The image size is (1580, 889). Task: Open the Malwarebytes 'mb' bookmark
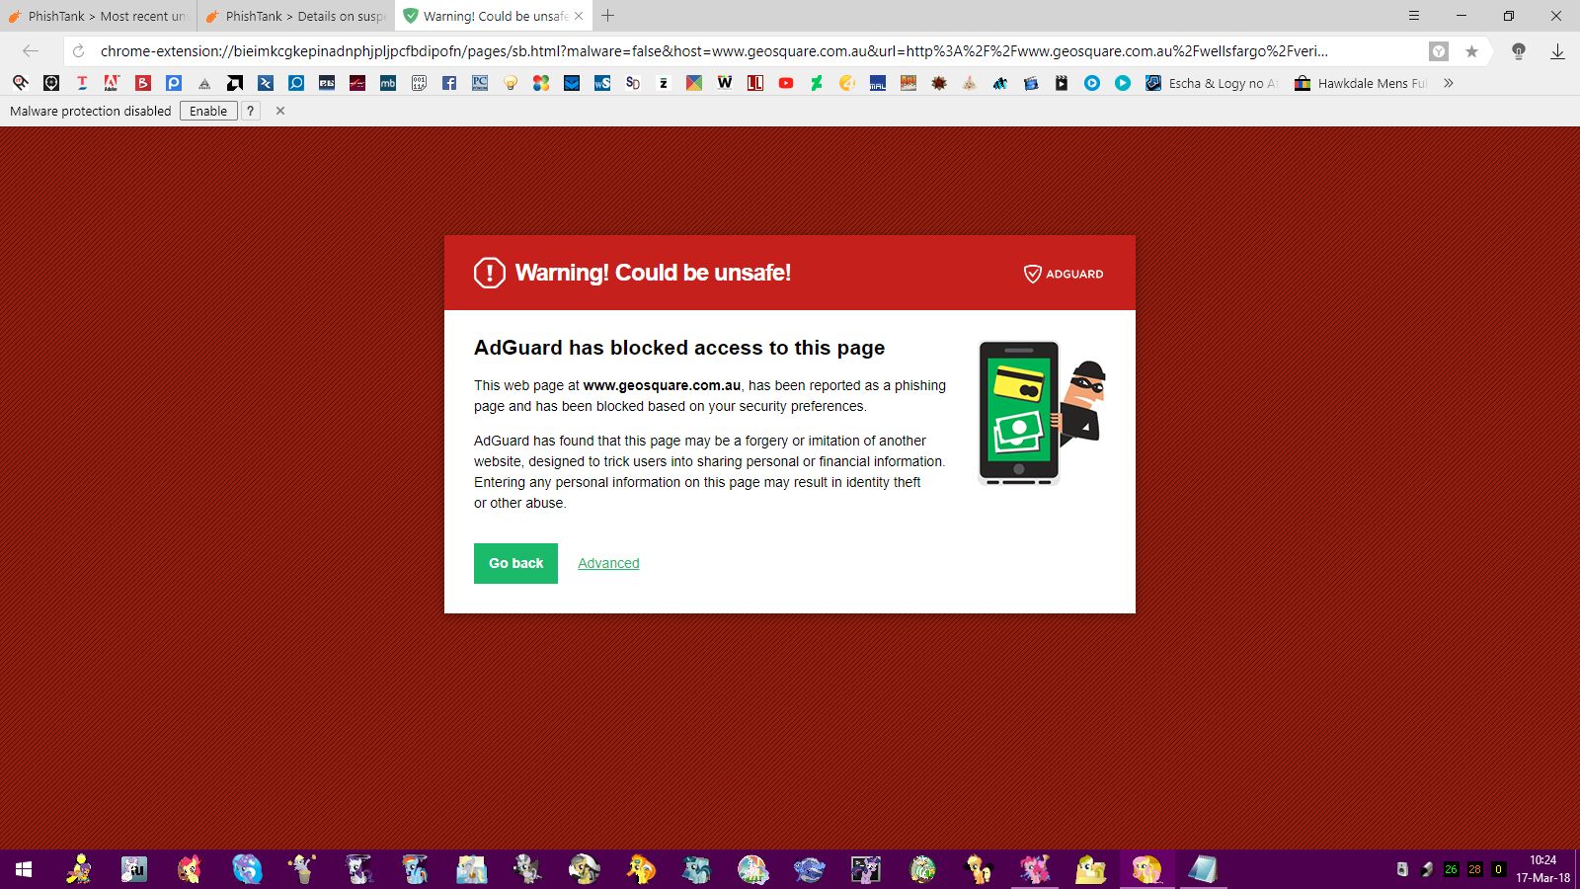coord(388,83)
